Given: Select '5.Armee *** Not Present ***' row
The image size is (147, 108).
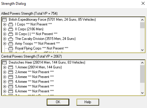Looking at the screenshot, I should click(x=34, y=86).
